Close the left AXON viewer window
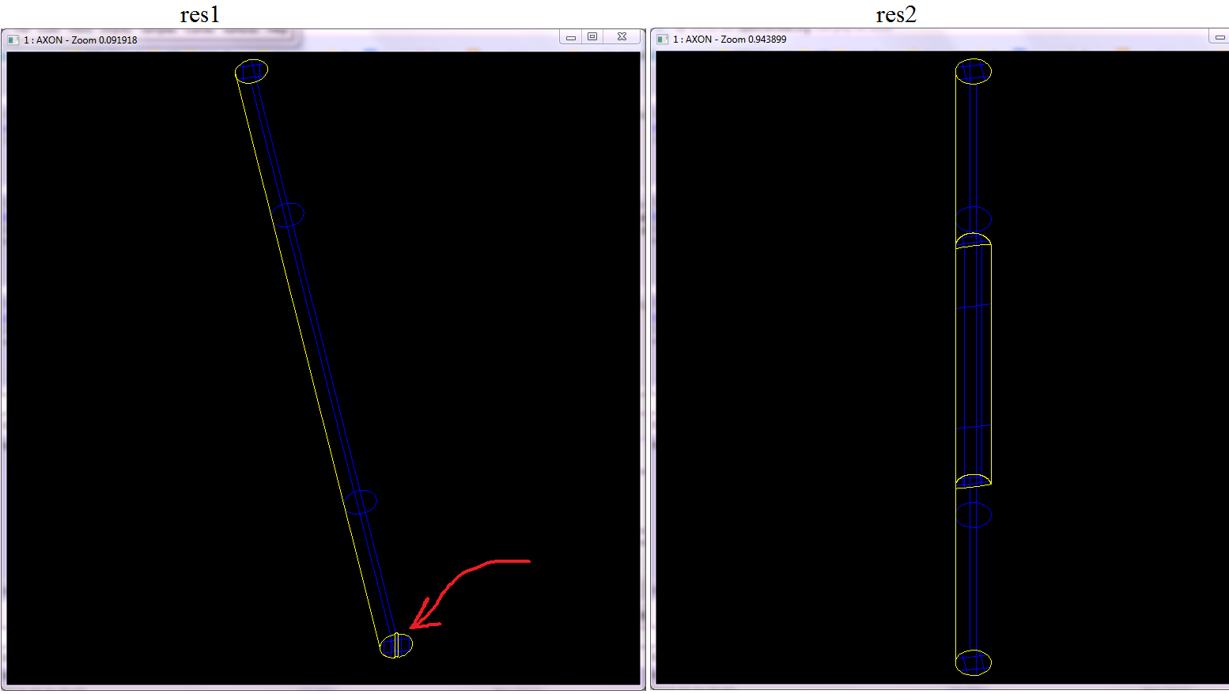The image size is (1229, 694). point(622,37)
